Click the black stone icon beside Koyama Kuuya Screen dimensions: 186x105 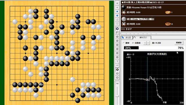point(124,7)
